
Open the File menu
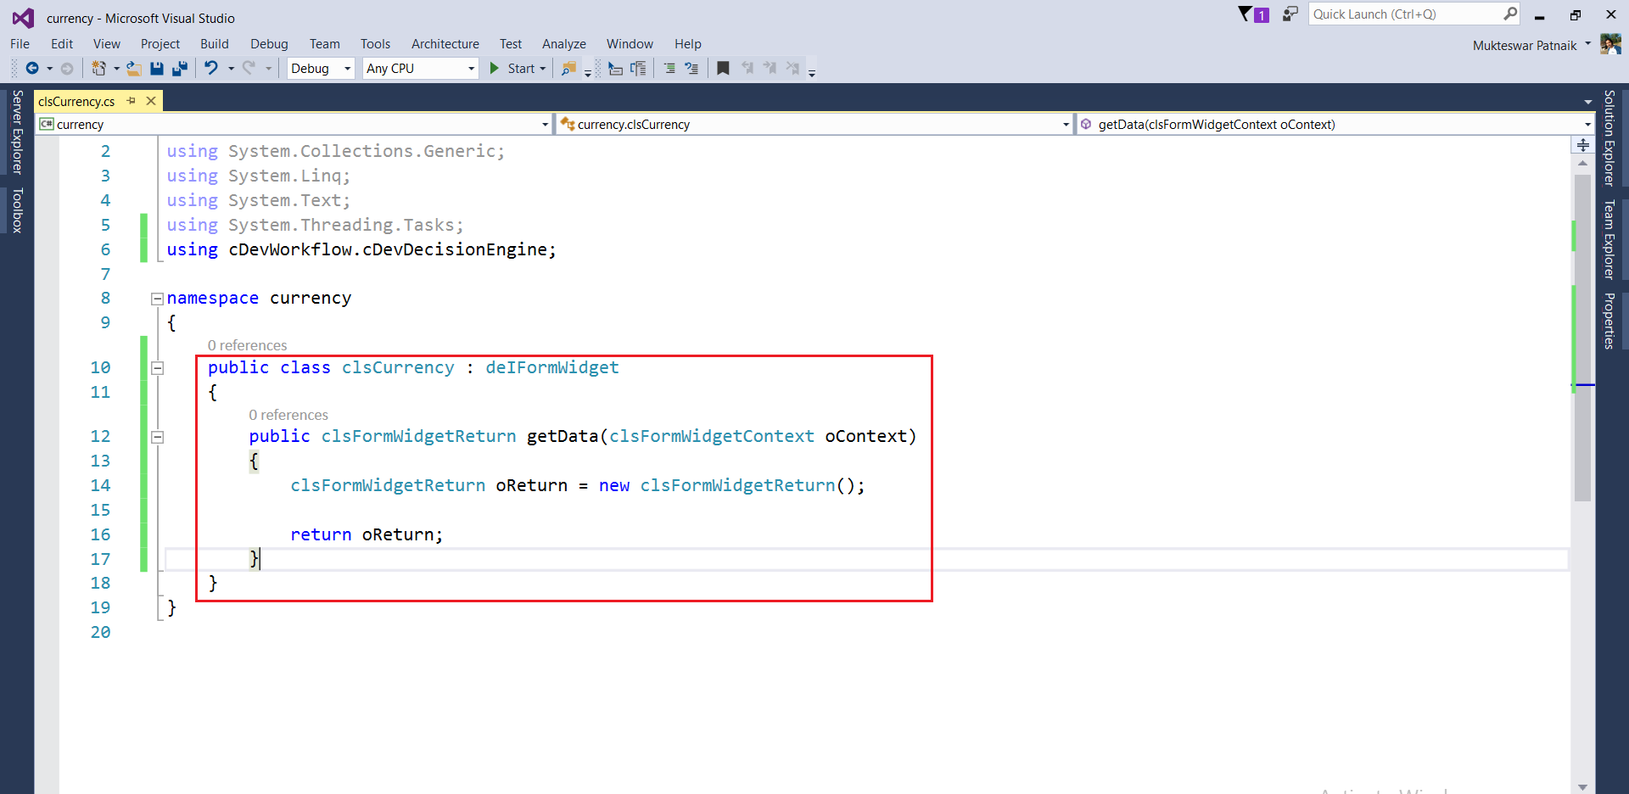(20, 44)
